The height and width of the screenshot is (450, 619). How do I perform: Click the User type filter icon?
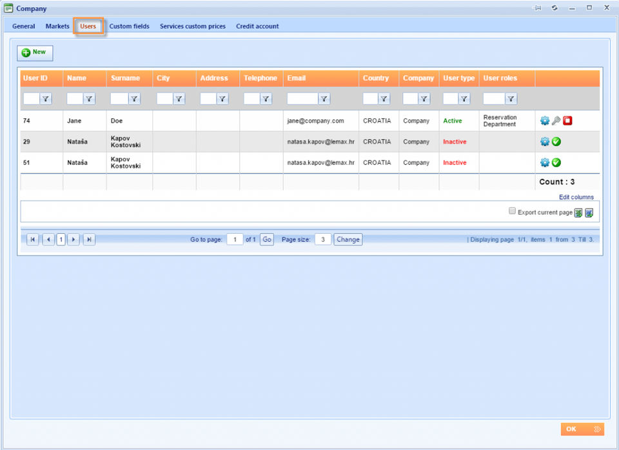click(x=464, y=99)
